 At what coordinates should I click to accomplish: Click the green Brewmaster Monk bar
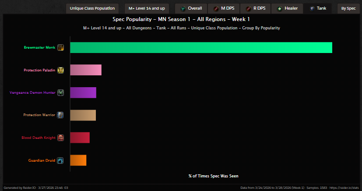coord(201,48)
